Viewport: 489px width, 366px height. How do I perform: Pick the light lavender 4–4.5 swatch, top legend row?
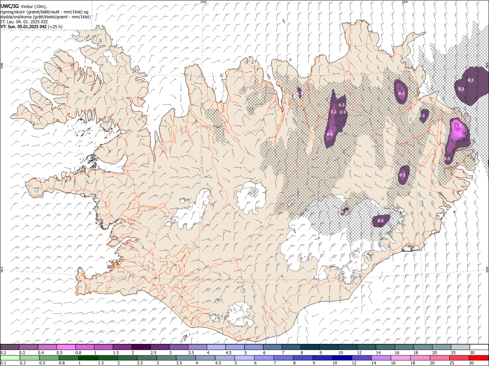[216, 347]
